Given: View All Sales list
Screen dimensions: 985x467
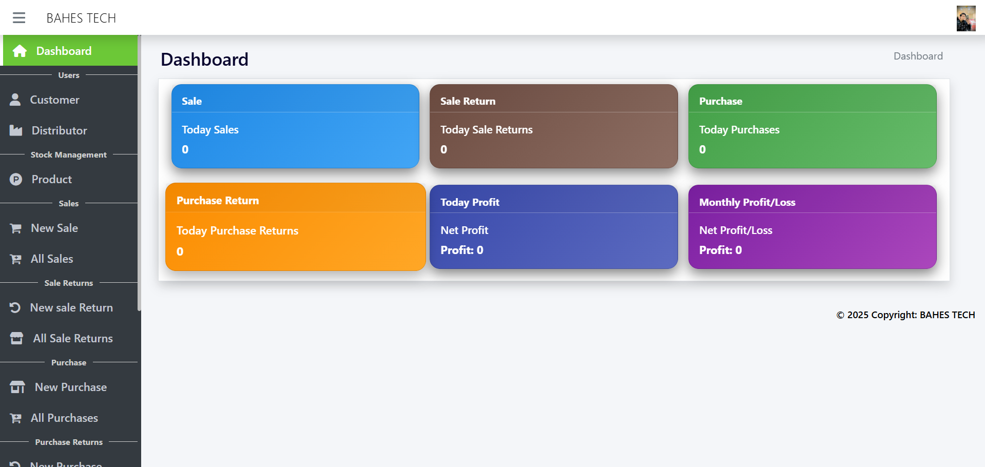Looking at the screenshot, I should [69, 259].
